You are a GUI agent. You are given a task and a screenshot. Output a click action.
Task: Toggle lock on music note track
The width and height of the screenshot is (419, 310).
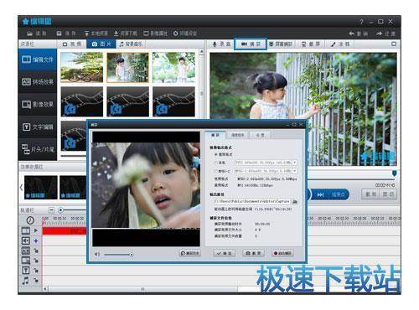coord(36,281)
